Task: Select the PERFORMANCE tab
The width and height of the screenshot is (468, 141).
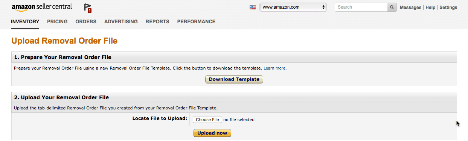Action: click(x=196, y=22)
